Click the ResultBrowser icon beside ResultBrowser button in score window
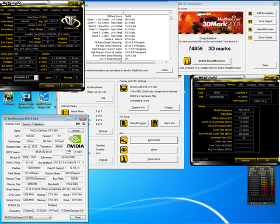Viewport: 280px width, 224px height. tap(250, 29)
